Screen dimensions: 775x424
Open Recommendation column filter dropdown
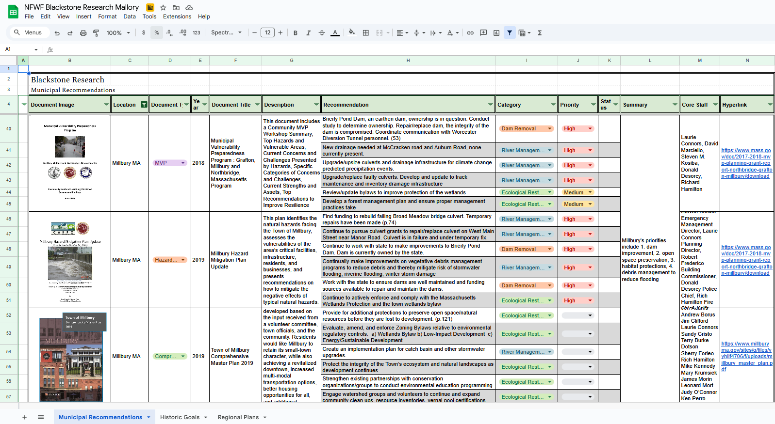point(491,105)
